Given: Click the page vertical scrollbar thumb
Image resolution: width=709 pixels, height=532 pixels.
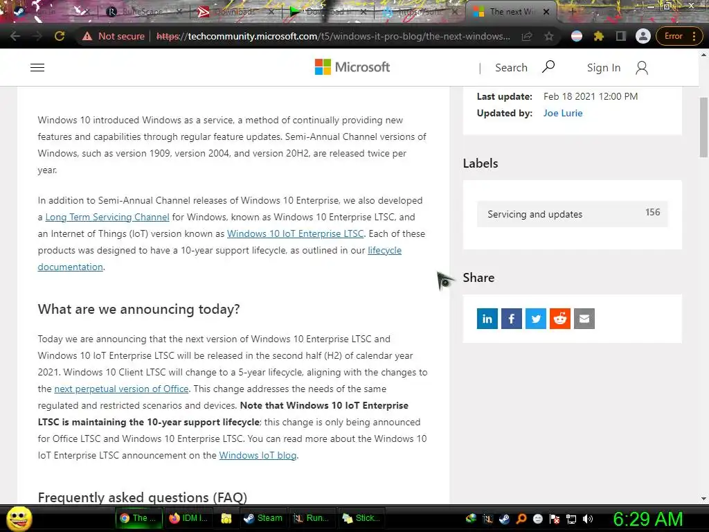Looking at the screenshot, I should (x=703, y=127).
